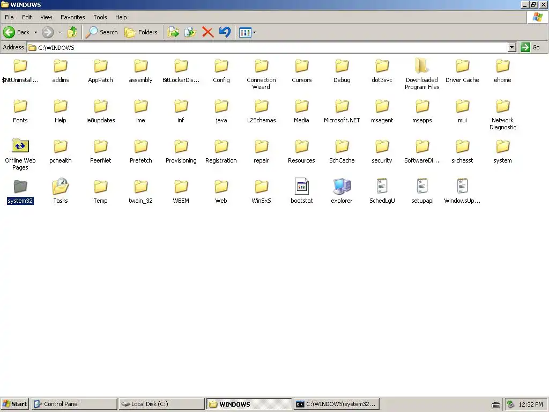The width and height of the screenshot is (549, 412).
Task: Click the 12:32 PM clock
Action: tap(530, 404)
